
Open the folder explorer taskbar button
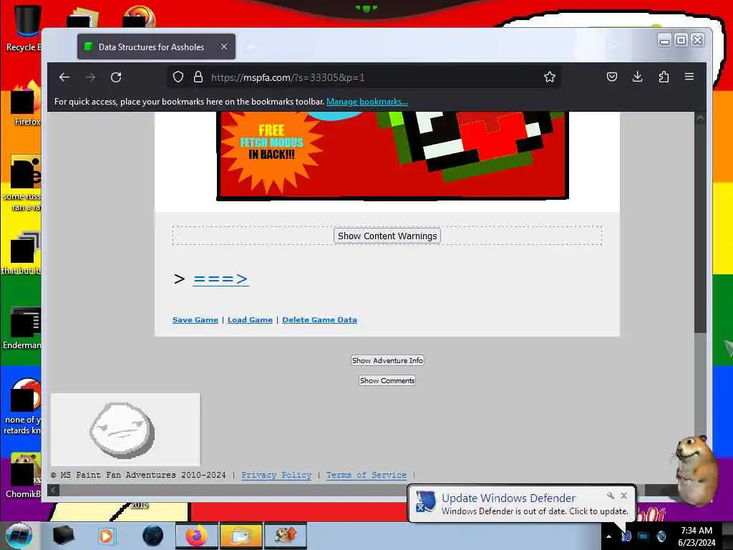point(241,536)
